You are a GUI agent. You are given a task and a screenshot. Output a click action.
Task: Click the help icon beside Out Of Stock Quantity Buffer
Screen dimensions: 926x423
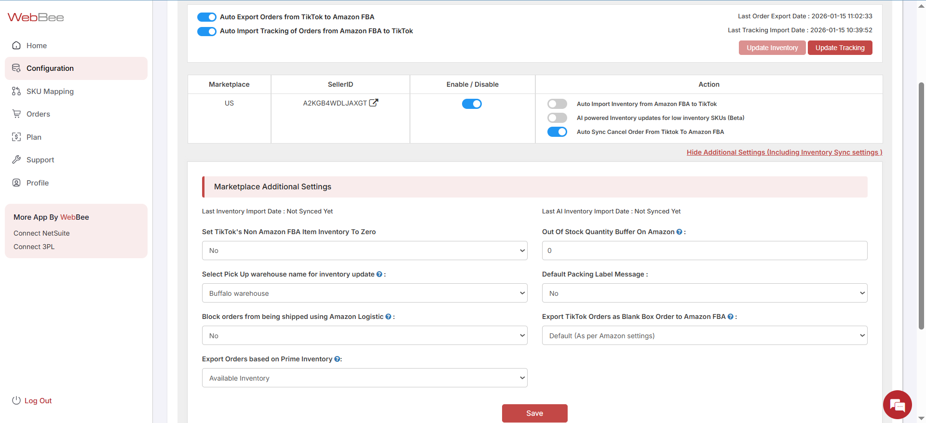[679, 232]
